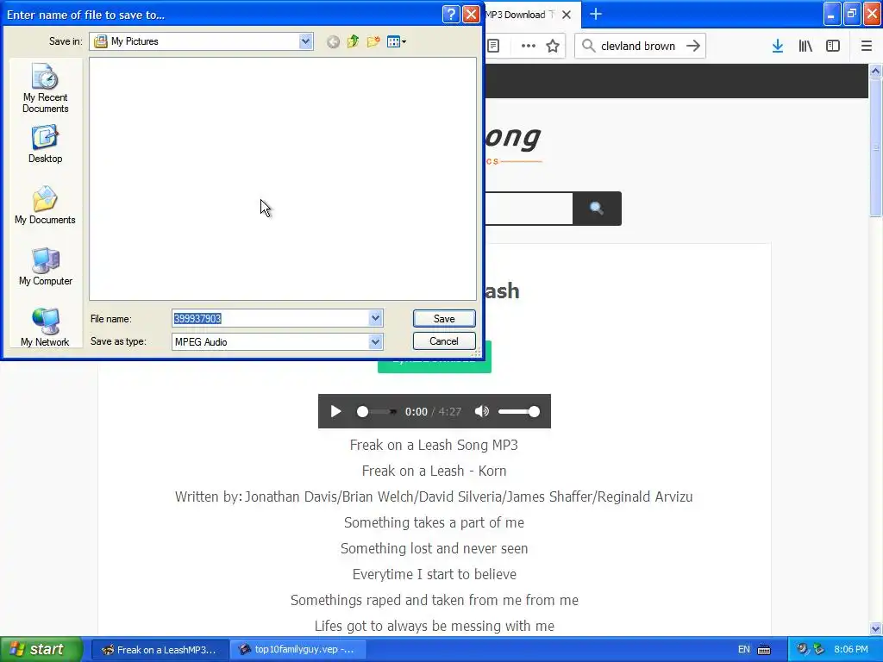Screen dimensions: 883x662
Task: Open the View Menu button
Action: point(397,41)
